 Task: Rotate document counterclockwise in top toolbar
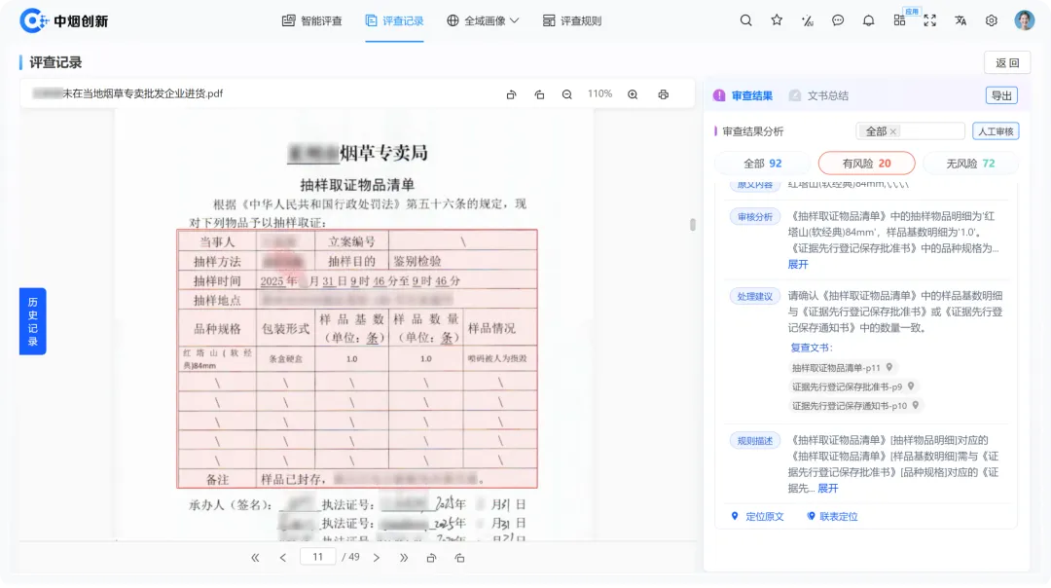click(x=512, y=94)
